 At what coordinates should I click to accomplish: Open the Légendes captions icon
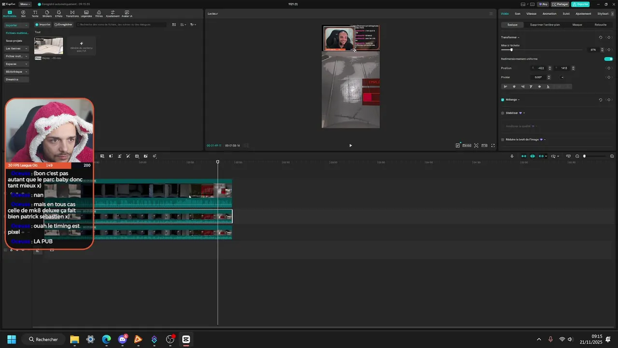tap(86, 14)
